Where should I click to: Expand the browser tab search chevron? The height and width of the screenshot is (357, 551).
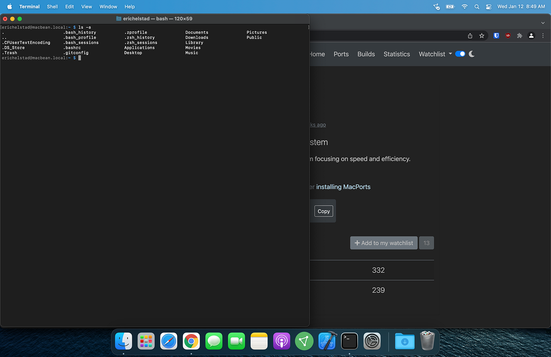coord(543,23)
